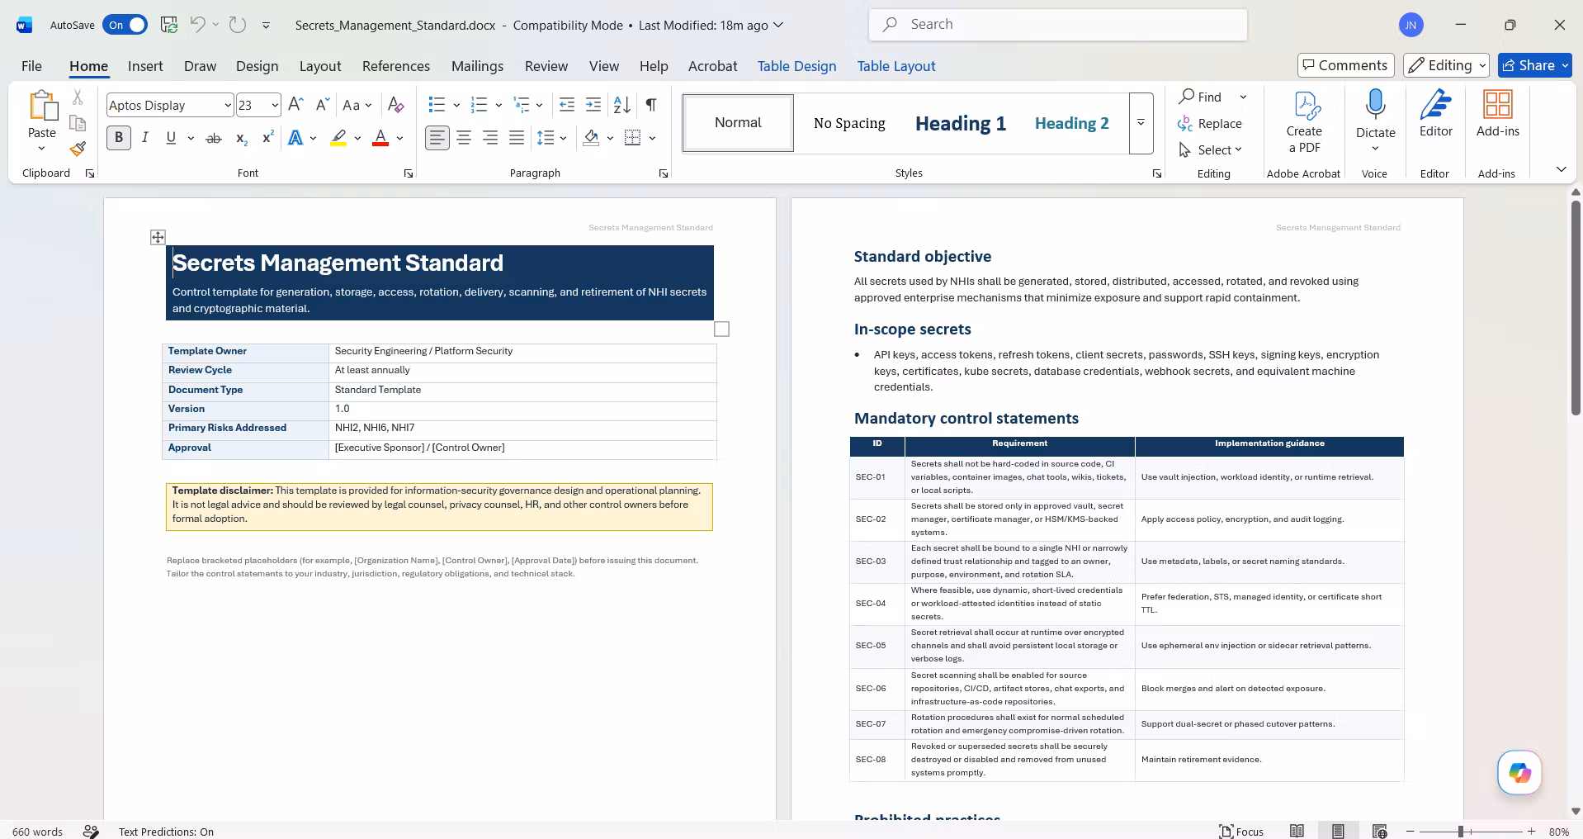
Task: Apply the red font color
Action: 380,138
